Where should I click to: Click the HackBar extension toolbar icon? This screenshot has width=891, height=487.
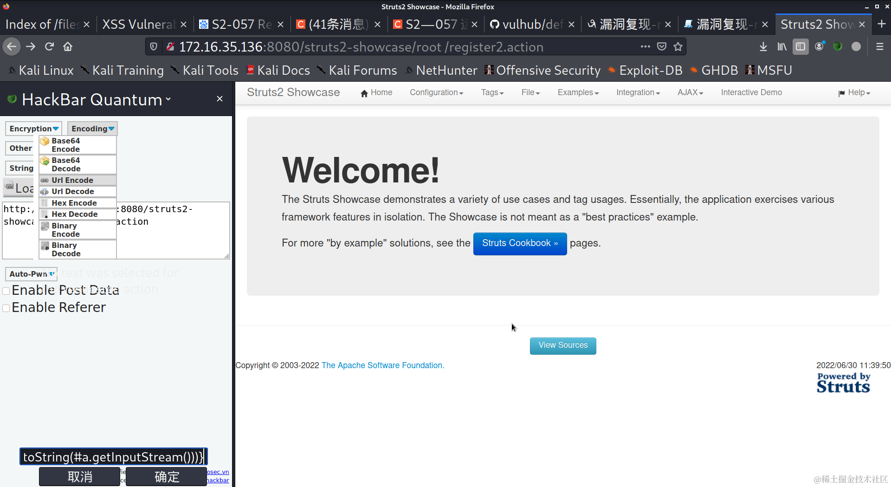pyautogui.click(x=838, y=46)
